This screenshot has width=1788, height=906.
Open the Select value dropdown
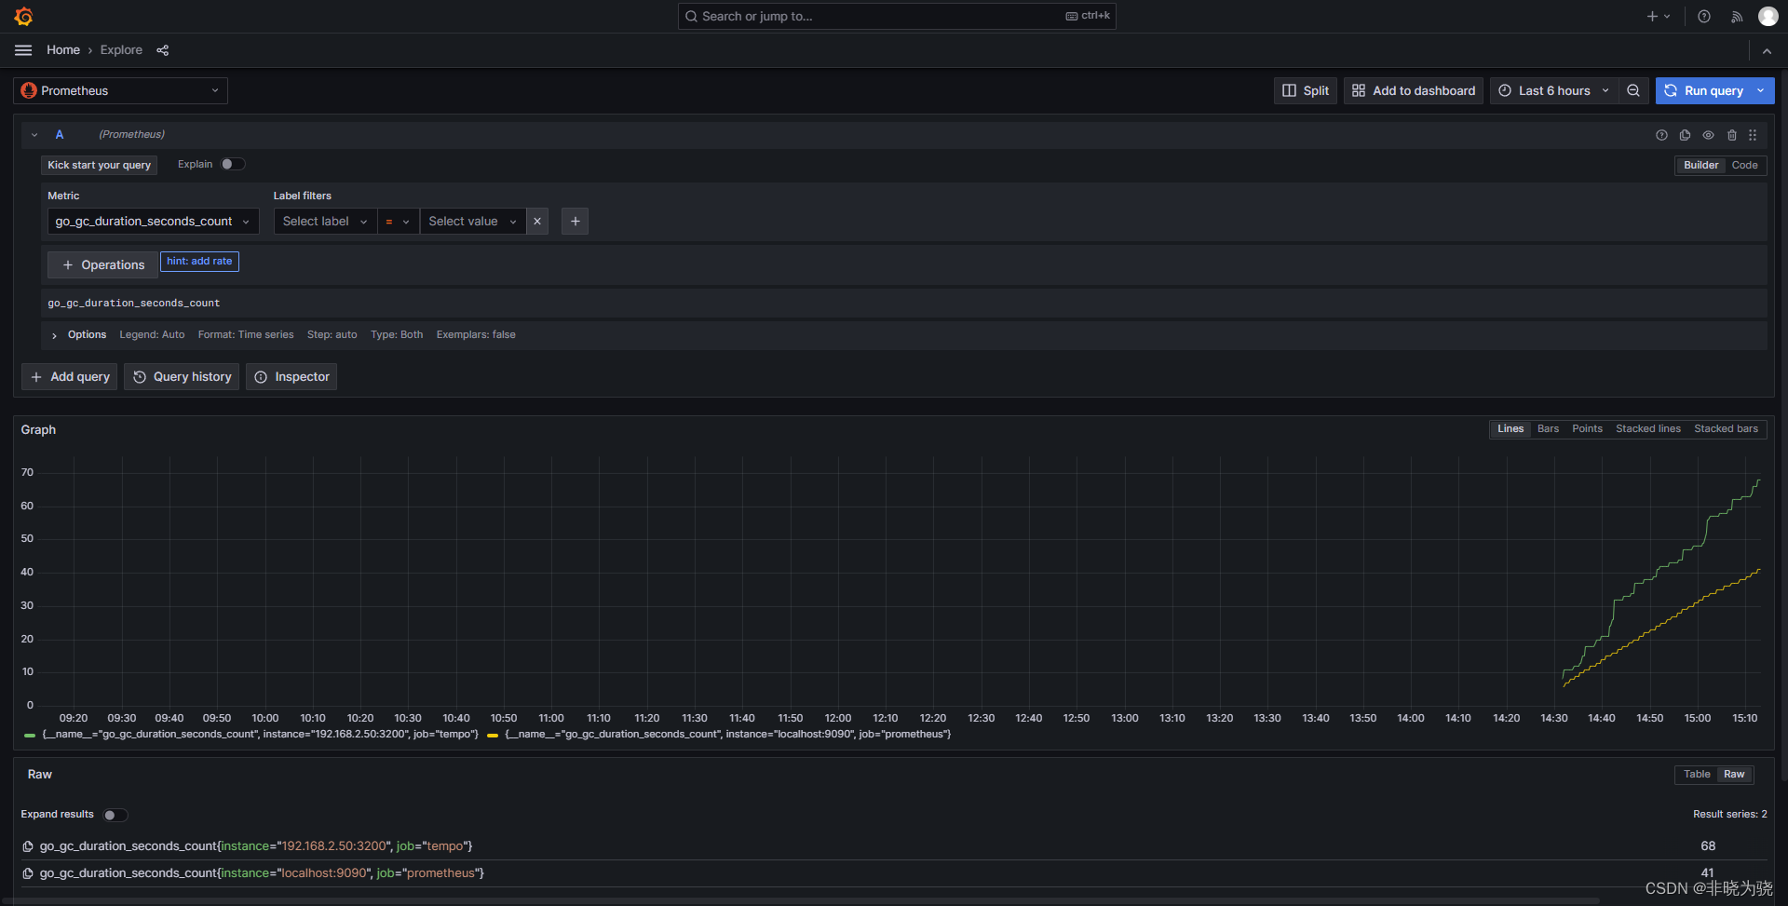[x=473, y=222]
